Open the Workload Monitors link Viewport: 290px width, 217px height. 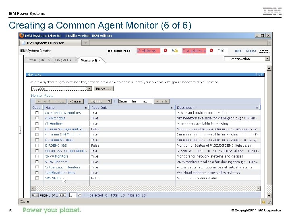pos(60,172)
